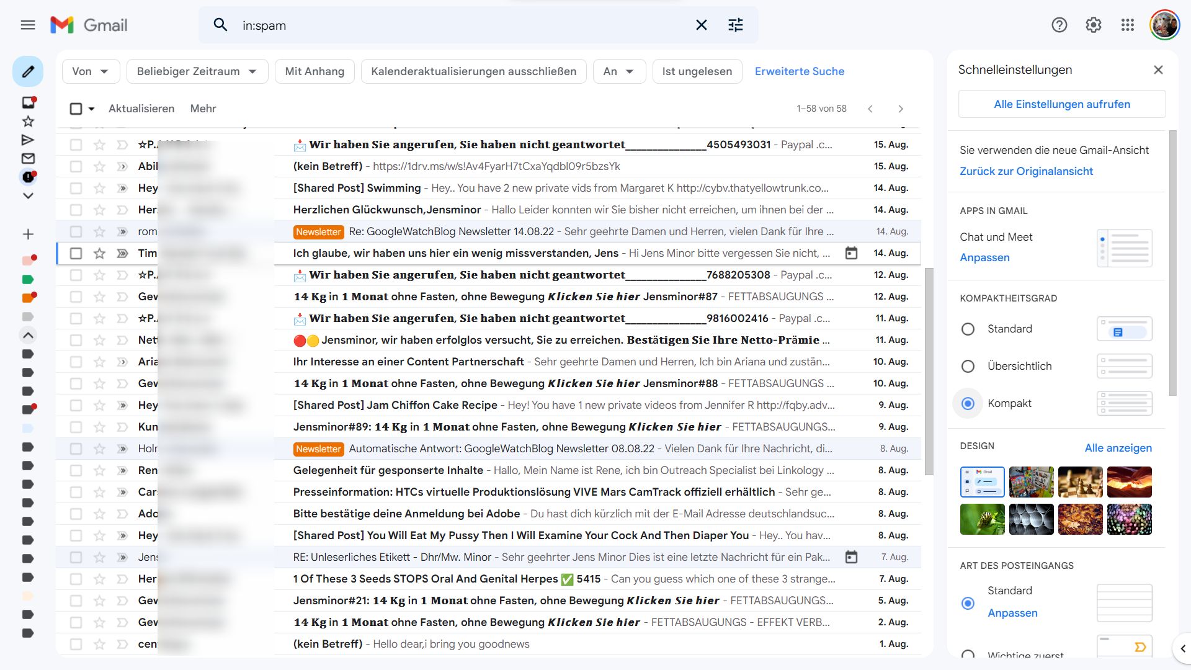The height and width of the screenshot is (670, 1191).
Task: Open the select-all checkbox dropdown arrow
Action: coord(92,109)
